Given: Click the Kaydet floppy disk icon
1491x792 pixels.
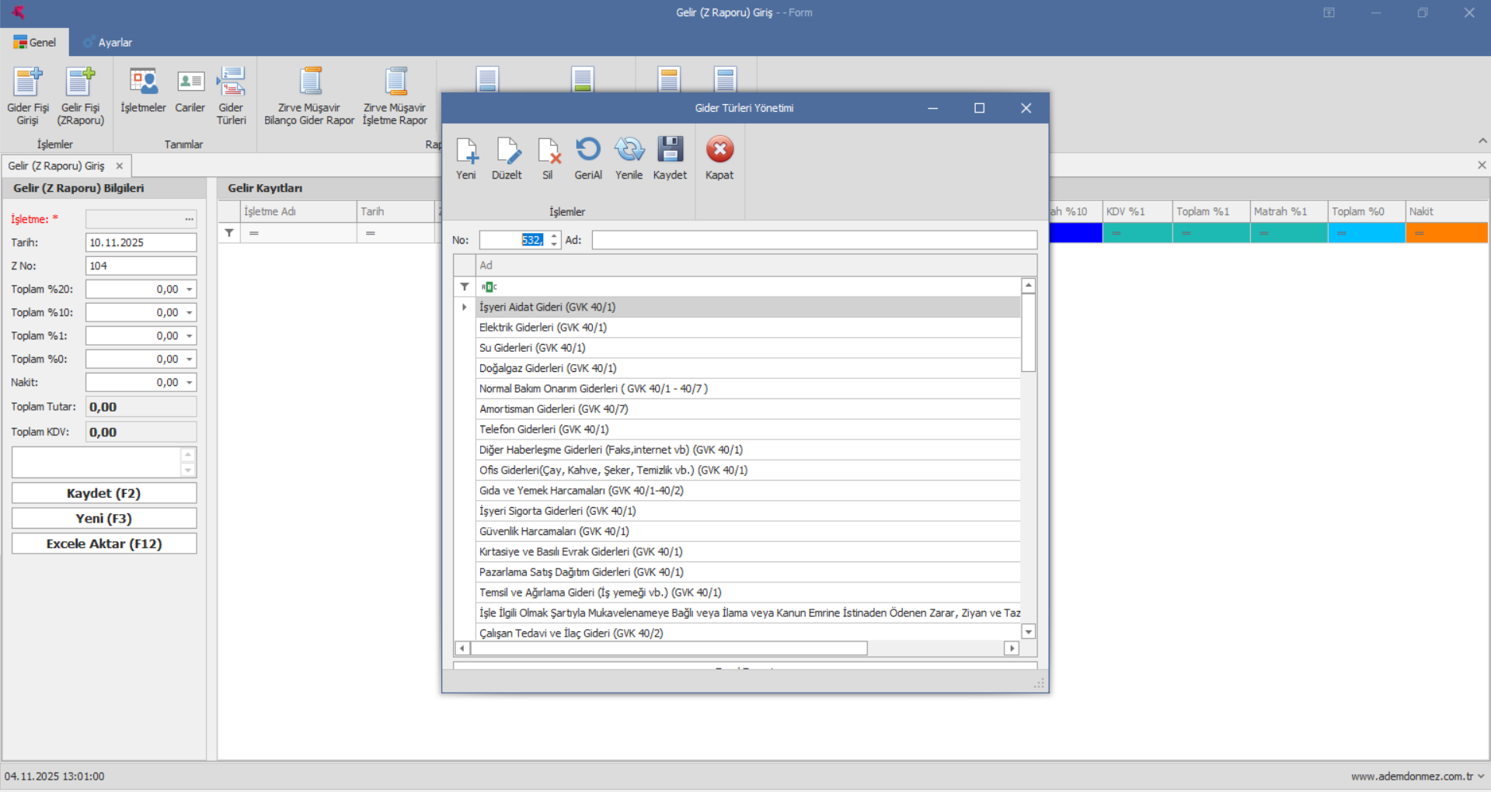Looking at the screenshot, I should (670, 151).
